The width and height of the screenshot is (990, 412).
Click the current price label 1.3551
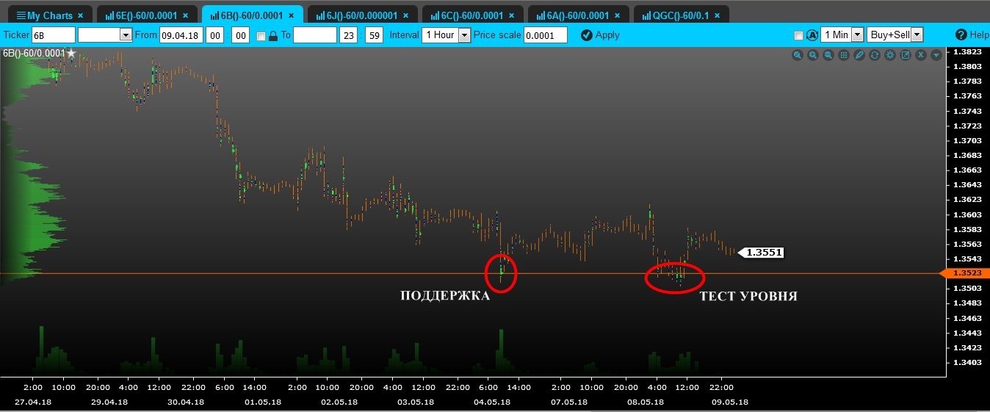(761, 252)
